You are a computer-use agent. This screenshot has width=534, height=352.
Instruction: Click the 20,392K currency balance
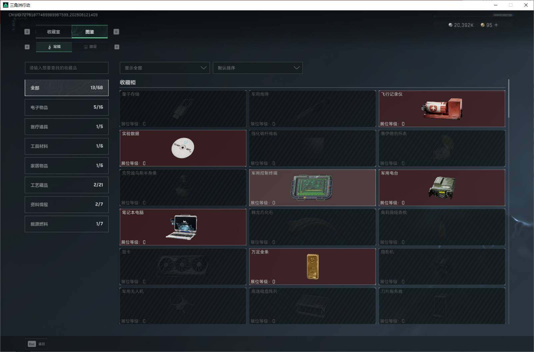464,25
